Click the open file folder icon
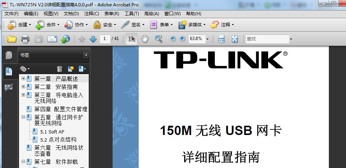 pos(12,39)
